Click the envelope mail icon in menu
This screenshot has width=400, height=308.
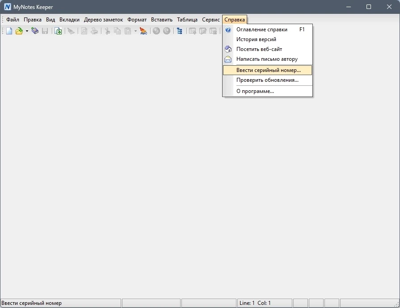228,59
